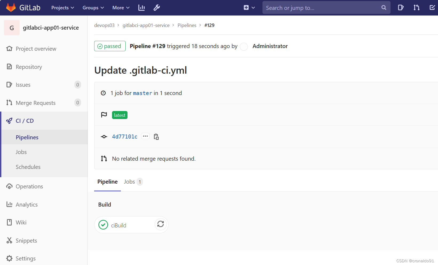Open the Administrator user link
This screenshot has width=438, height=265.
point(270,46)
